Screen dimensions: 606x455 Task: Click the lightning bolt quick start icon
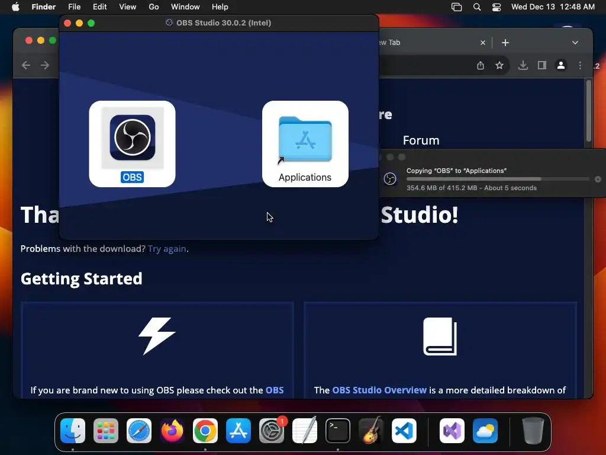pyautogui.click(x=157, y=336)
